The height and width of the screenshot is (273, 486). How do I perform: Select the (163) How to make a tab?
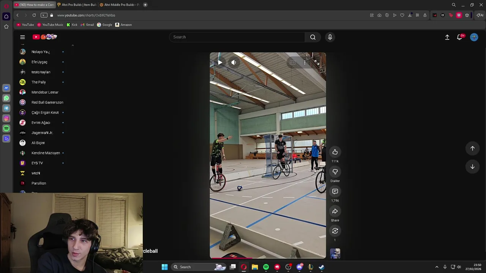pyautogui.click(x=34, y=5)
